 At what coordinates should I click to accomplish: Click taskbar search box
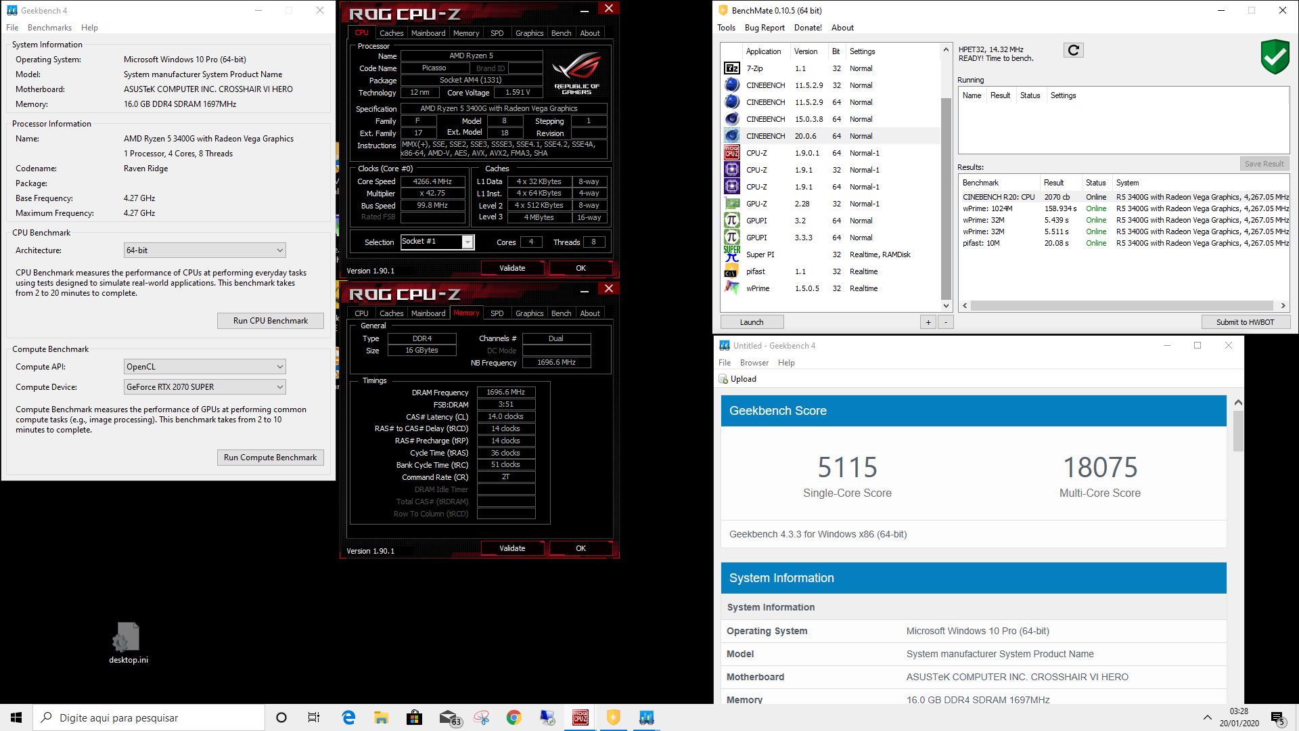pos(149,717)
